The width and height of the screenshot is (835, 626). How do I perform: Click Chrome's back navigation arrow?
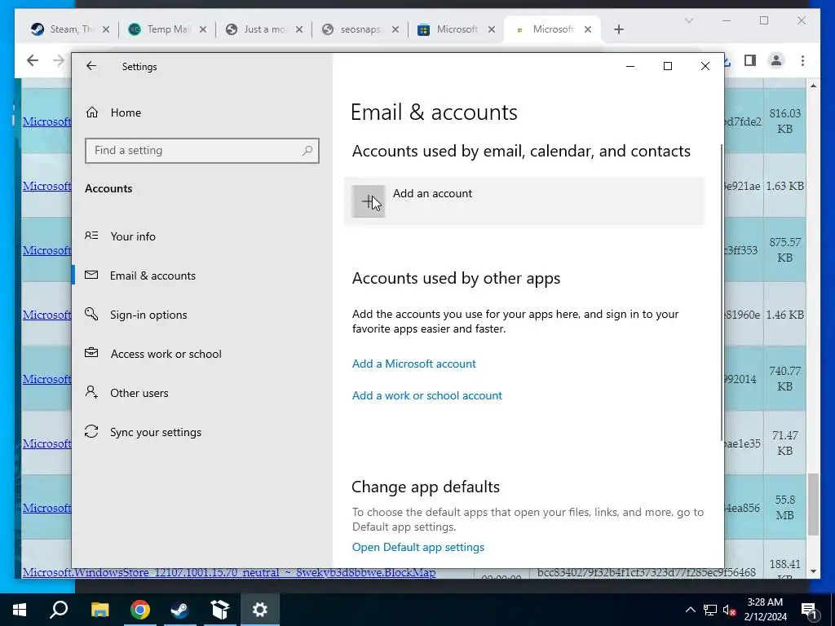tap(33, 60)
